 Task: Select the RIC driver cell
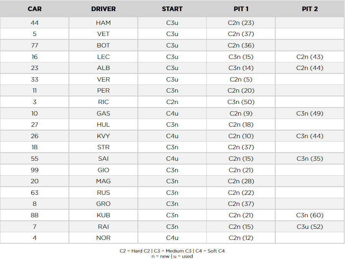pos(103,102)
